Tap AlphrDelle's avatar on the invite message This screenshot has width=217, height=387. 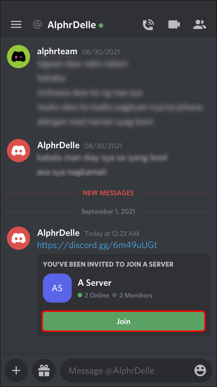(19, 238)
